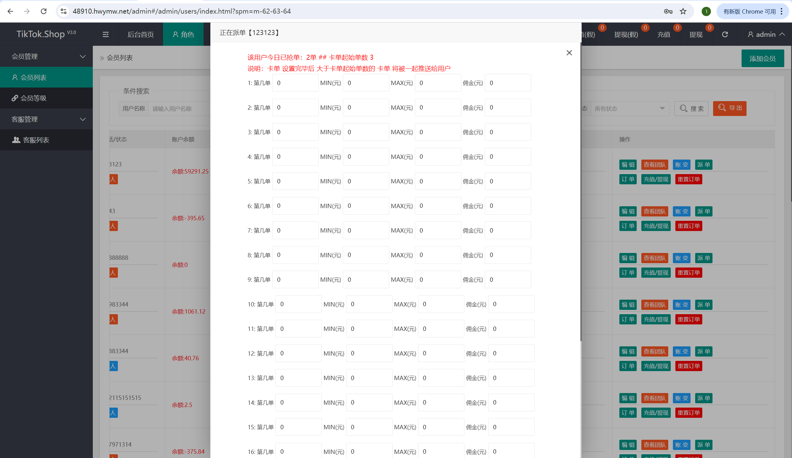Click the link icon next to 会员等级
Image resolution: width=792 pixels, height=458 pixels.
15,98
